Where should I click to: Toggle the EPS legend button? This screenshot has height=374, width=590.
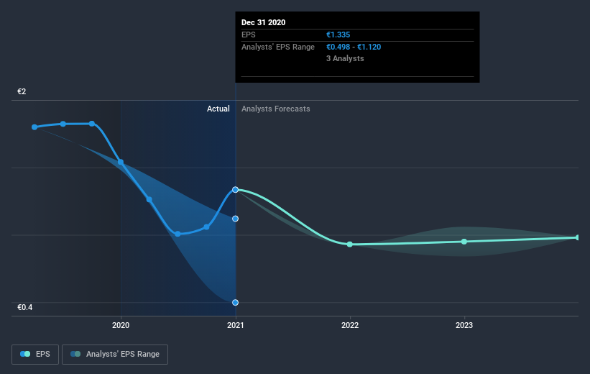pos(35,354)
